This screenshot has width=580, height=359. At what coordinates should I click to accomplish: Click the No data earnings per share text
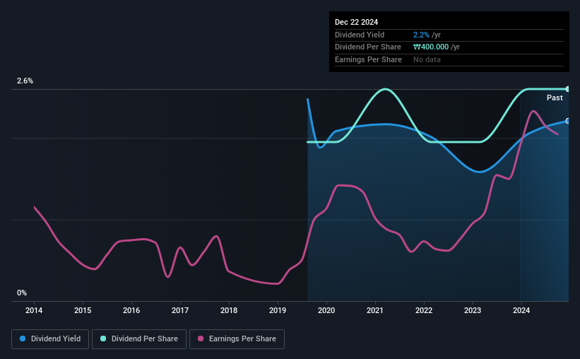427,59
